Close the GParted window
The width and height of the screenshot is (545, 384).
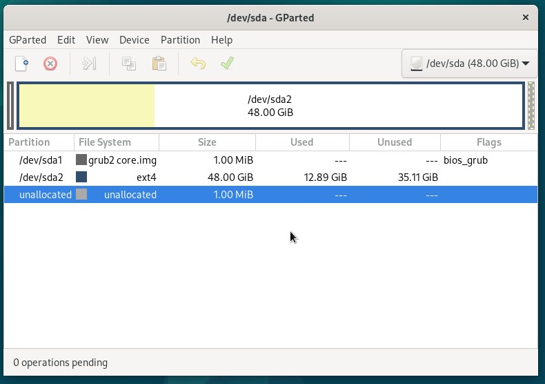[x=526, y=17]
